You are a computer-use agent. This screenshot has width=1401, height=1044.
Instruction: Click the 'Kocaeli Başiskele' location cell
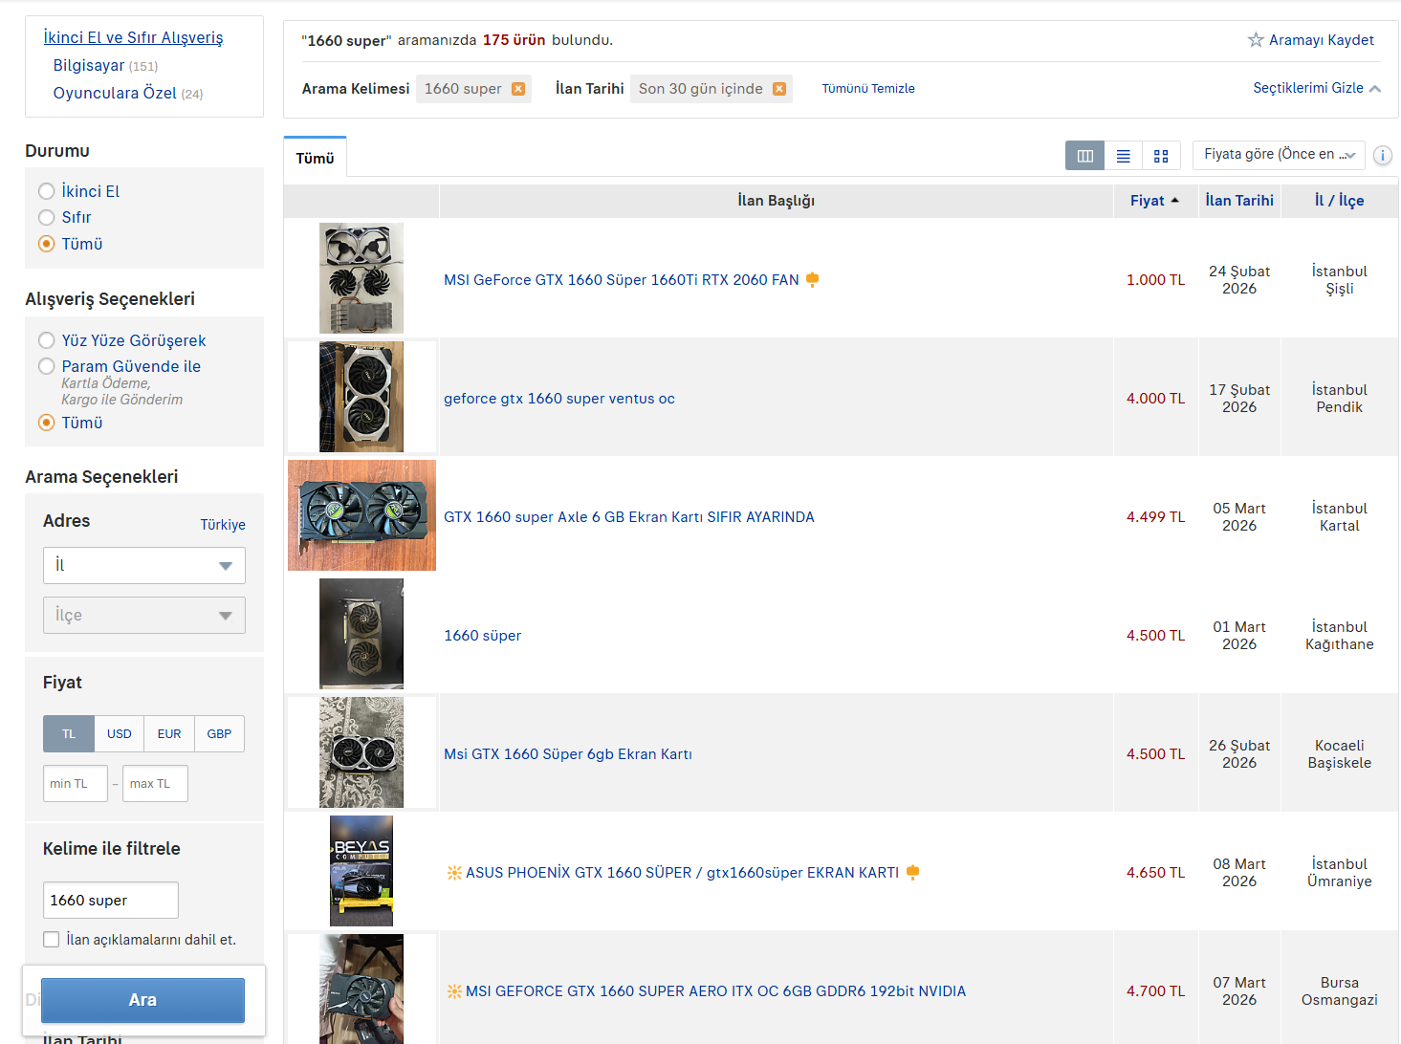(x=1339, y=754)
